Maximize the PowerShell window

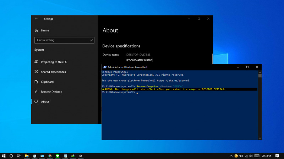pyautogui.click(x=247, y=67)
